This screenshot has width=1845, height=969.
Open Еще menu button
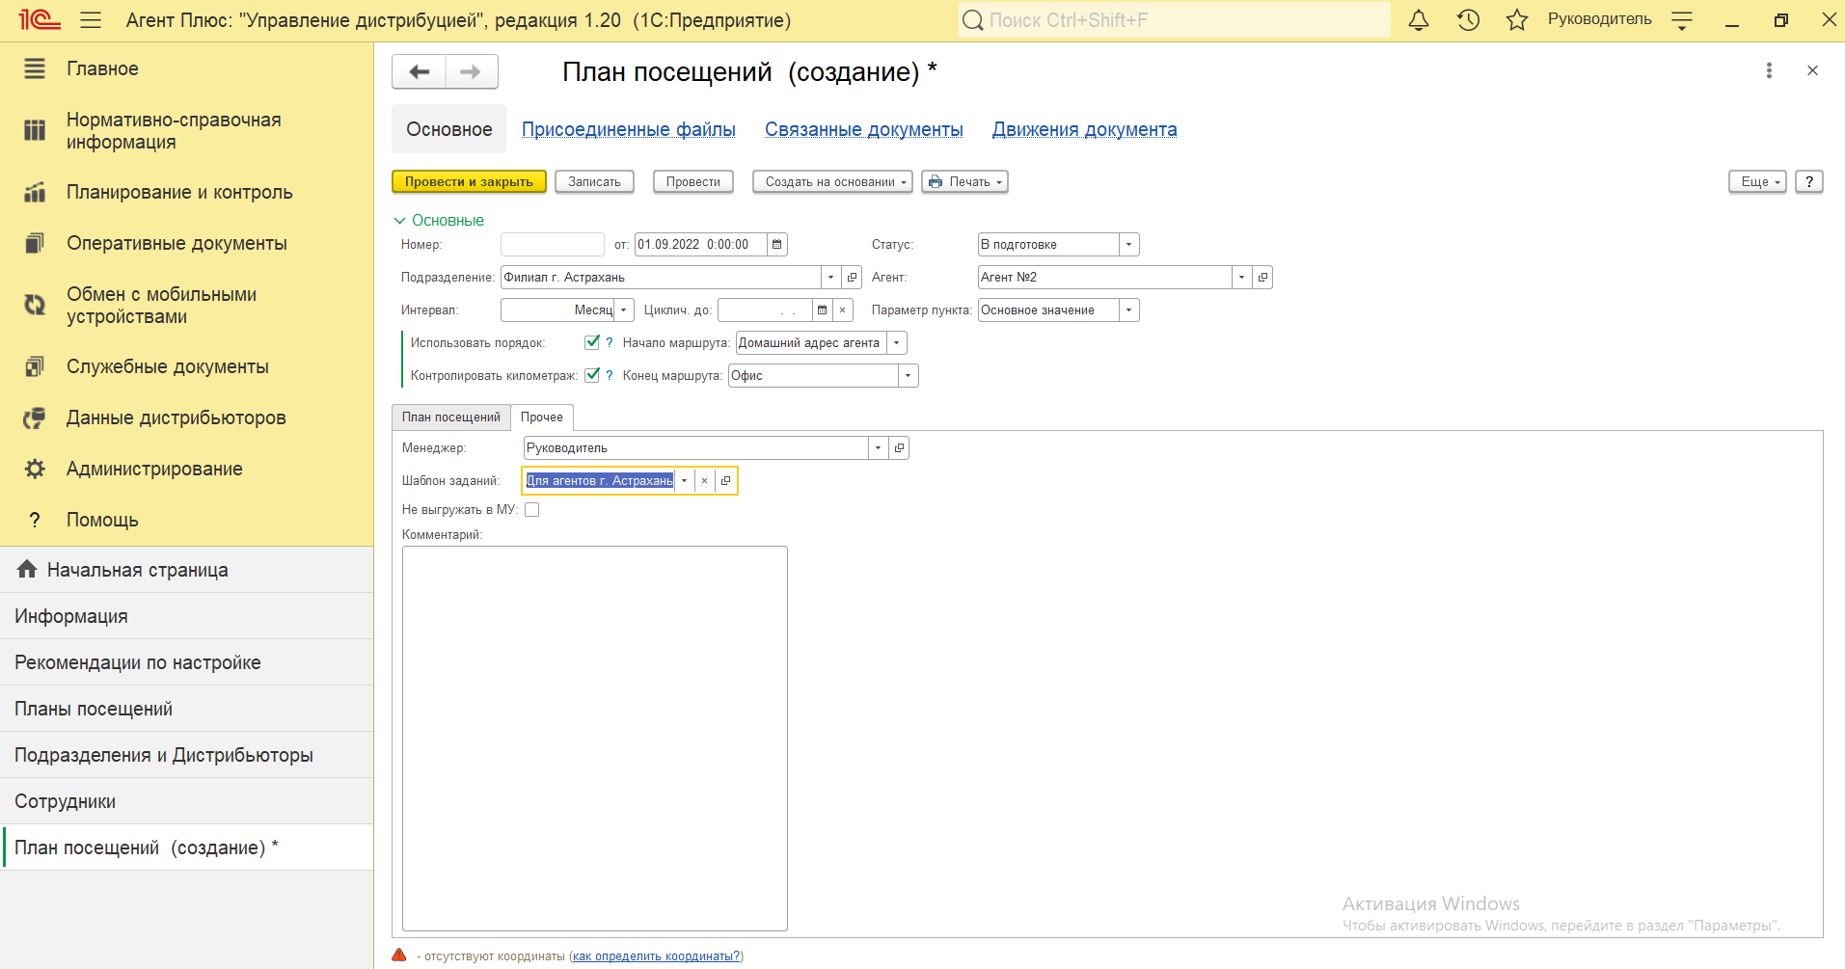click(x=1757, y=181)
